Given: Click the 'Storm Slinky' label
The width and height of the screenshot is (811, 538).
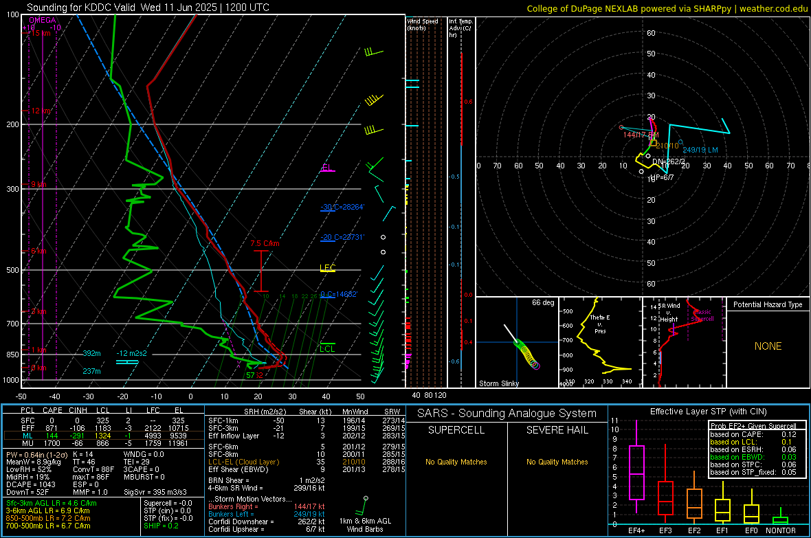Looking at the screenshot, I should [x=498, y=383].
